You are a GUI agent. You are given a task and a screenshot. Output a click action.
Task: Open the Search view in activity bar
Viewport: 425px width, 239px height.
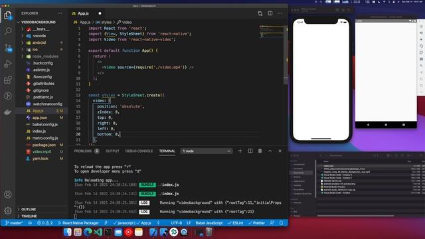pos(8,31)
